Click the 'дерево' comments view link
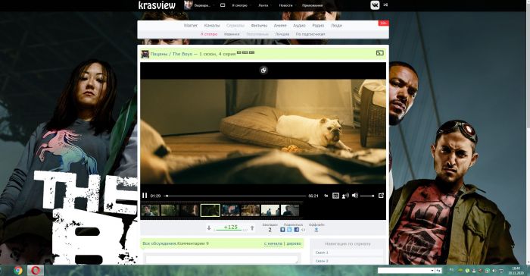The image size is (530, 276). tap(293, 243)
